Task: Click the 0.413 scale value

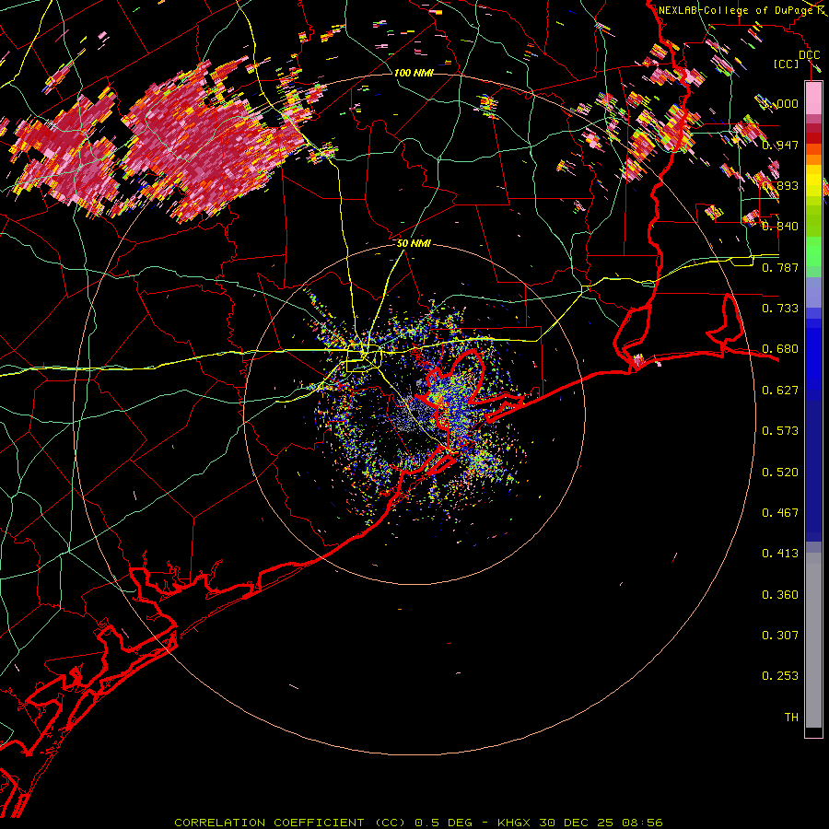Action: click(x=780, y=554)
